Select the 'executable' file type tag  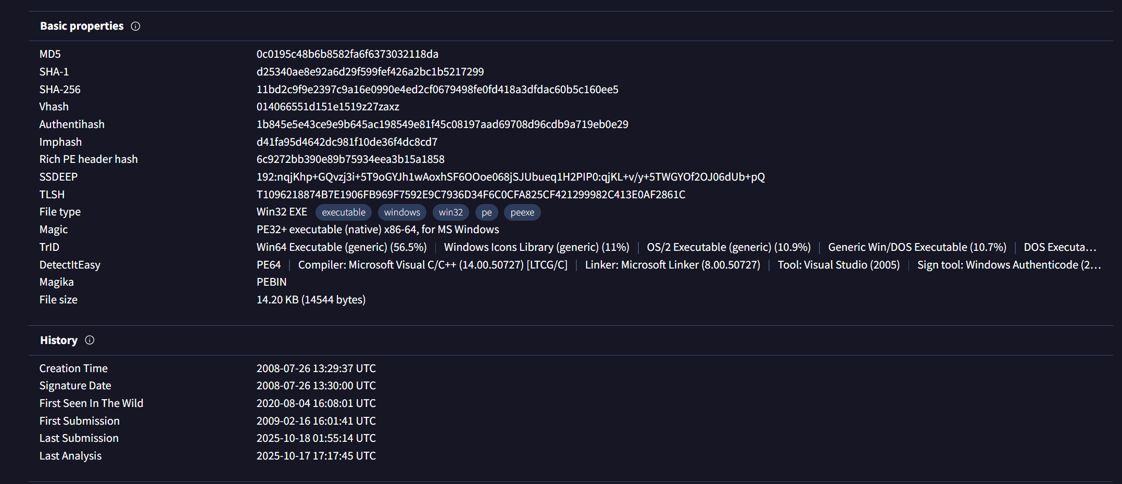pyautogui.click(x=344, y=212)
